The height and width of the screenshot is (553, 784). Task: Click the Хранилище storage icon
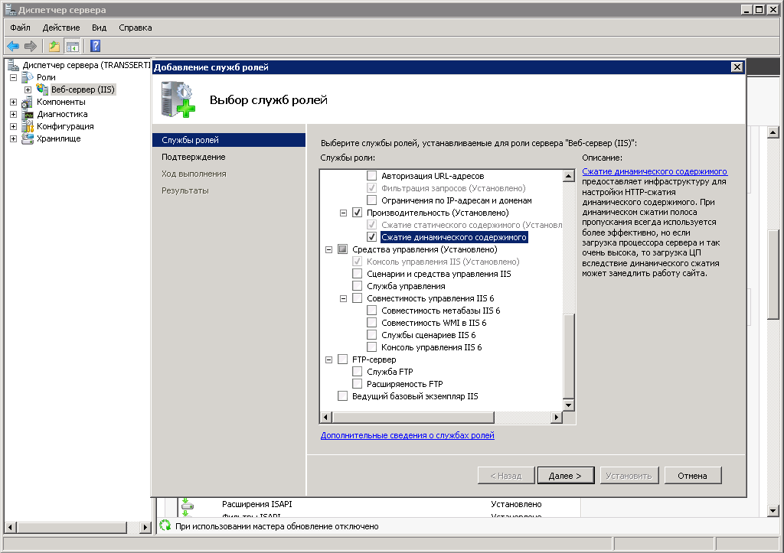click(28, 138)
